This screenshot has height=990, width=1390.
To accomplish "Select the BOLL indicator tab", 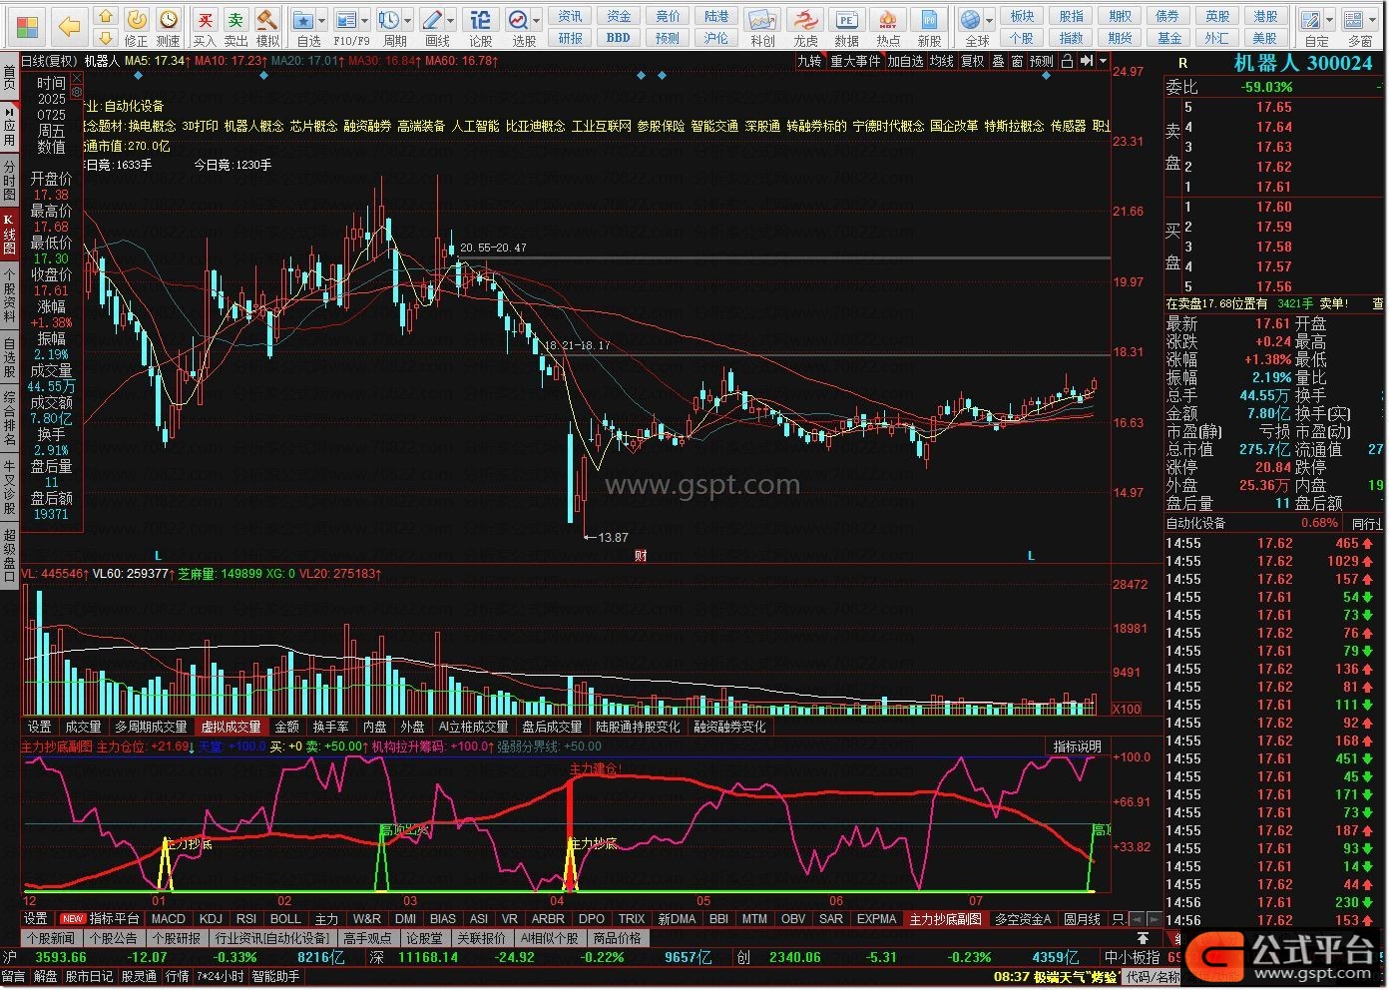I will (285, 919).
